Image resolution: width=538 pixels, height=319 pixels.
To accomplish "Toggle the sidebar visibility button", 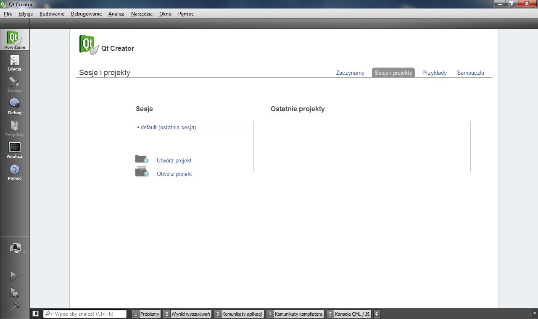I will coord(36,314).
